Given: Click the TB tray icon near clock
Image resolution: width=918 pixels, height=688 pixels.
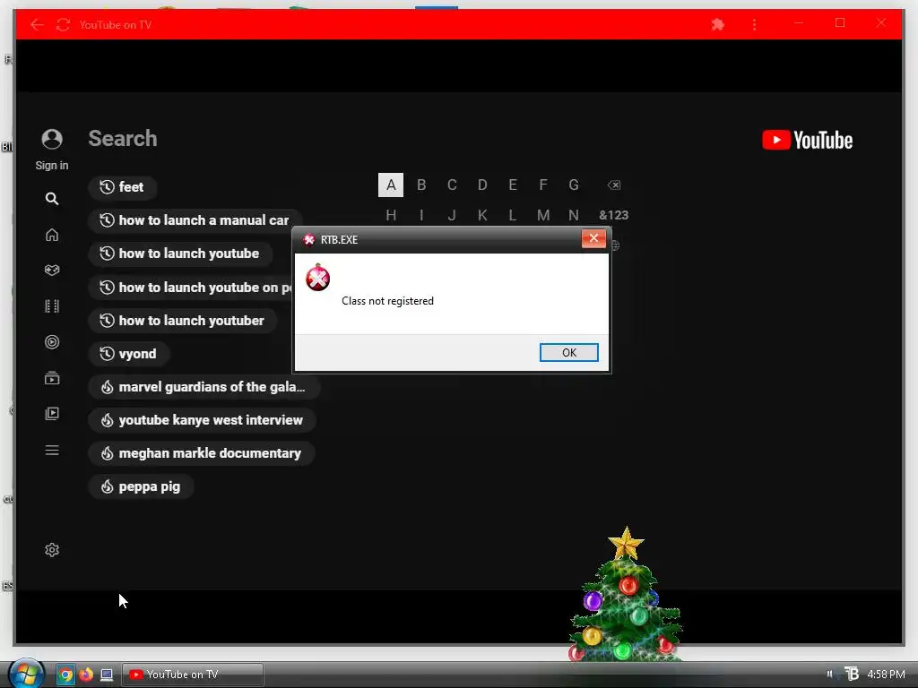Looking at the screenshot, I should pos(852,674).
